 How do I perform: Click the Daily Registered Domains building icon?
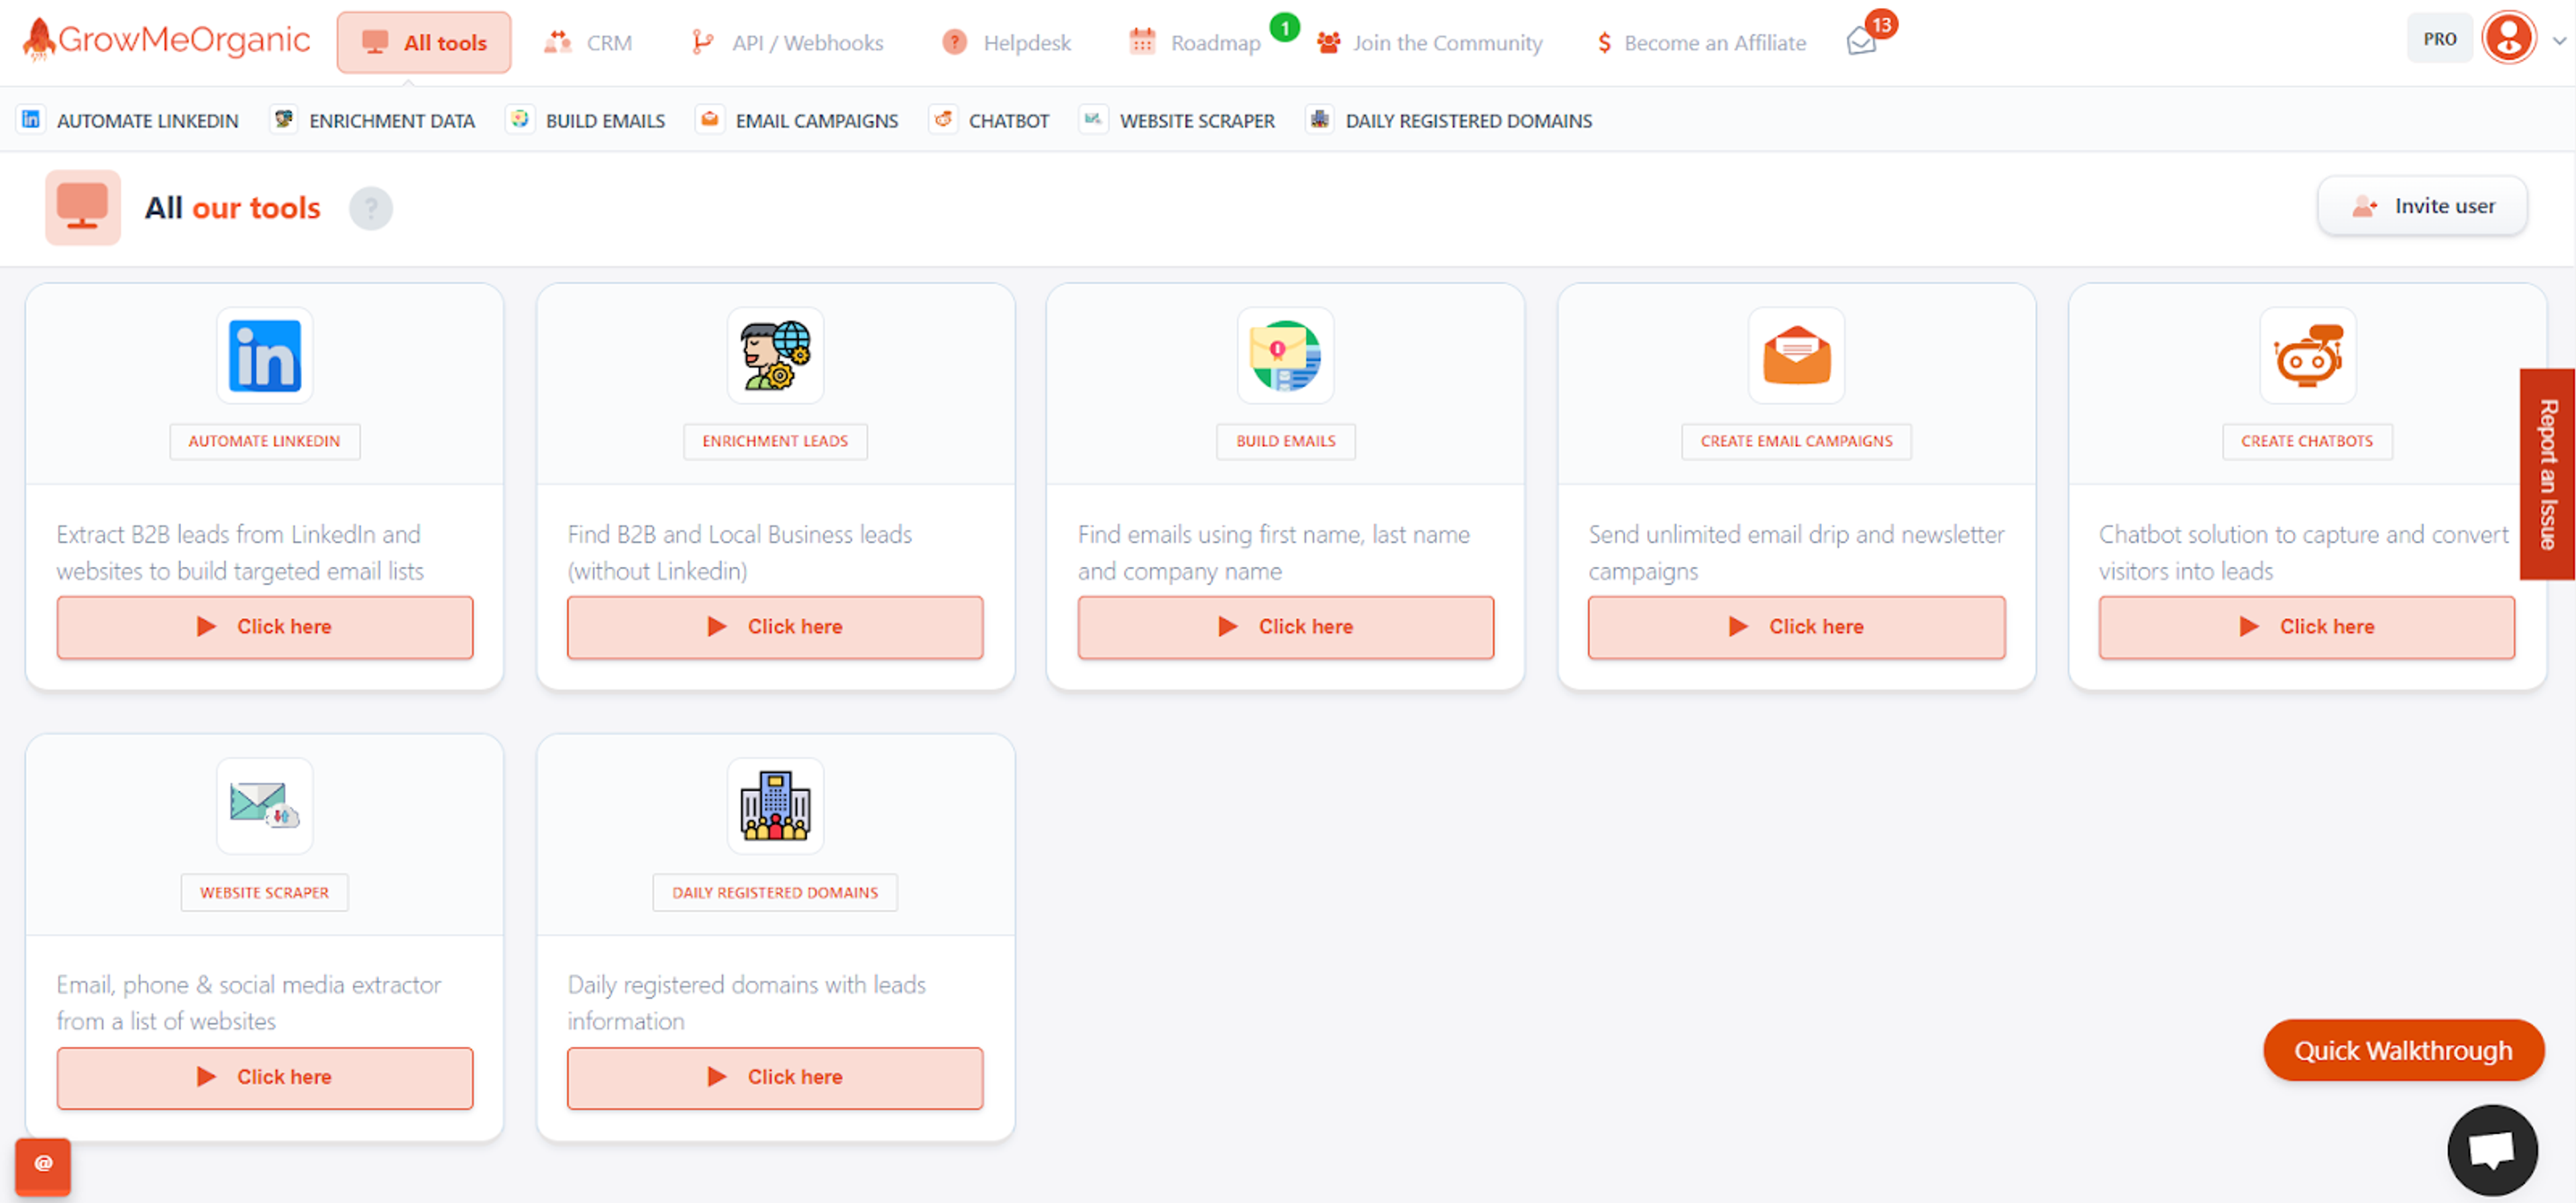[775, 806]
